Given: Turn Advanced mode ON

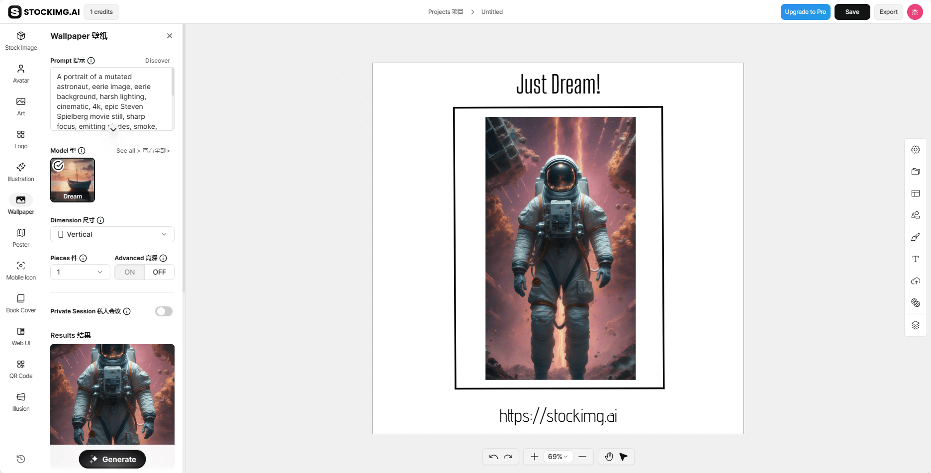Looking at the screenshot, I should pyautogui.click(x=129, y=272).
